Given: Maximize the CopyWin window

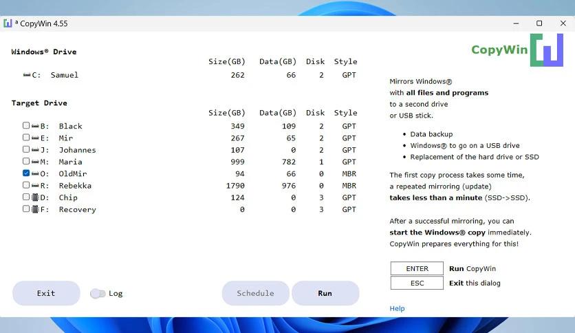Looking at the screenshot, I should tap(539, 23).
